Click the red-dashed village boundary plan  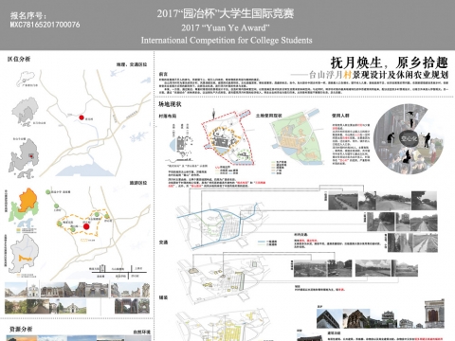[227, 137]
